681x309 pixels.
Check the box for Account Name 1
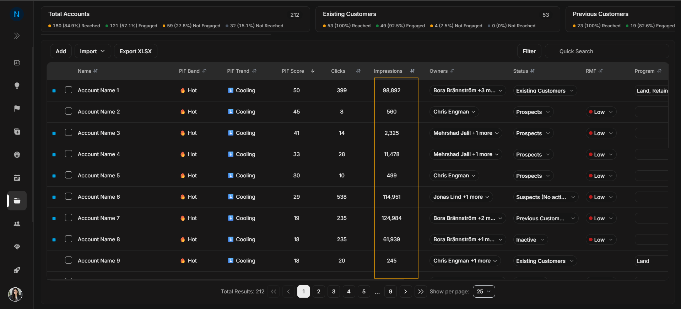[69, 90]
